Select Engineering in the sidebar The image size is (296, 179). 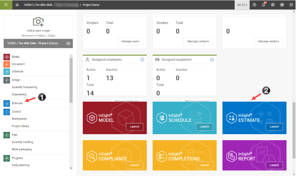point(19,94)
